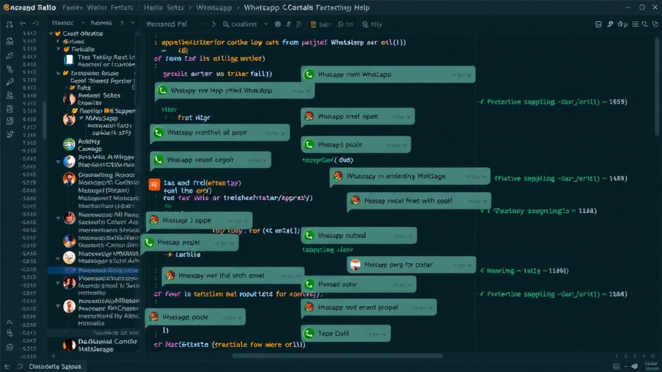This screenshot has height=372, width=662.
Task: Open the chevron on the 'Whatapy nam Whatsapp' bubble
Action: coord(469,75)
